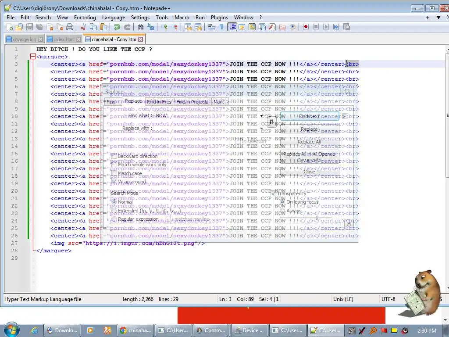The width and height of the screenshot is (449, 337).
Task: Click the Open file toolbar icon
Action: point(19,27)
